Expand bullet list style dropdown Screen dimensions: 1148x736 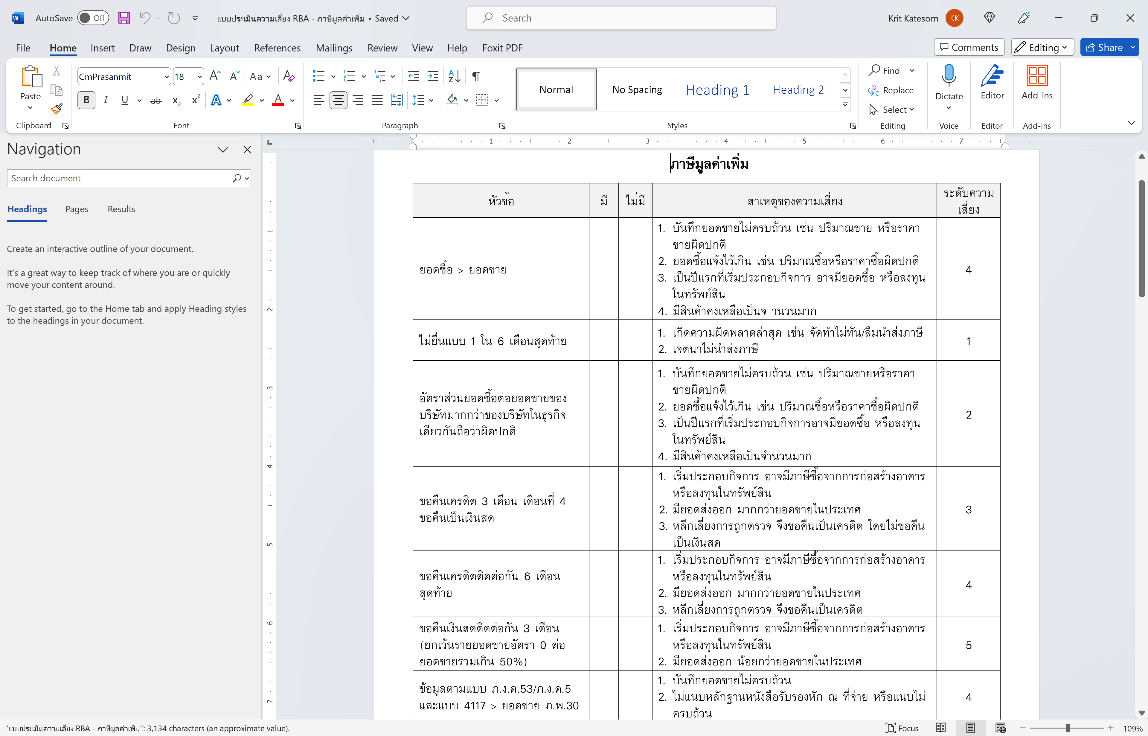(x=333, y=77)
